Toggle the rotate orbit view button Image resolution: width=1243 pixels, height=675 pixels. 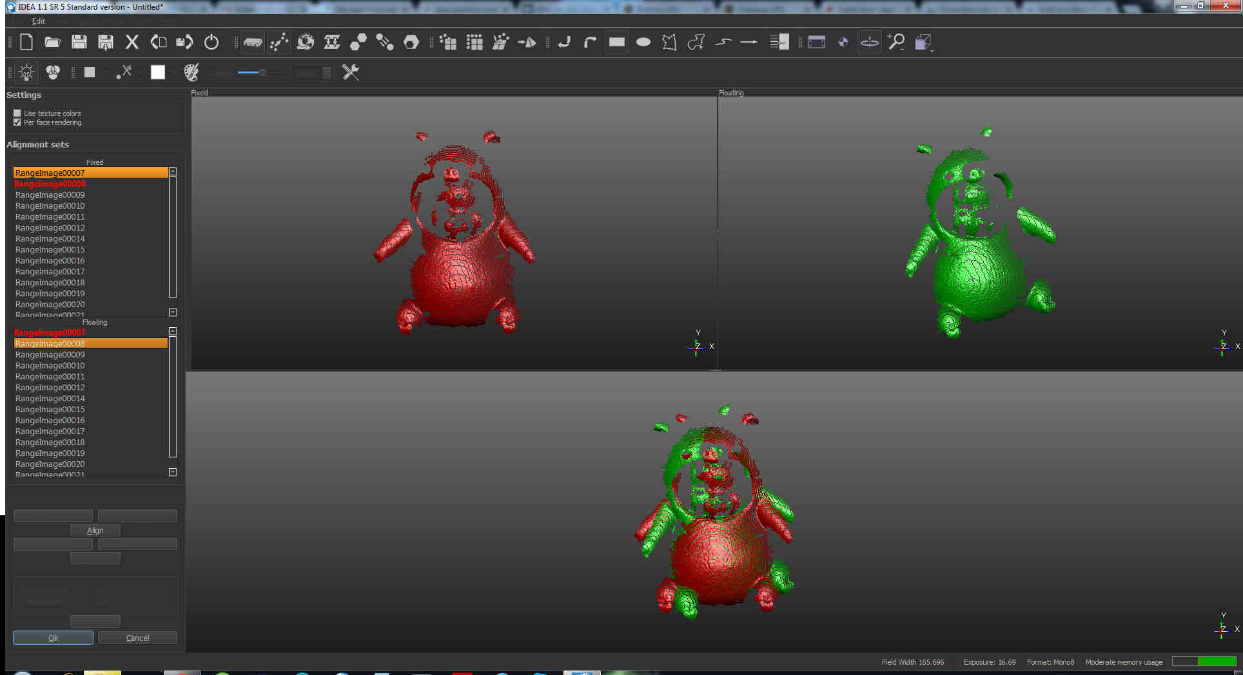870,43
